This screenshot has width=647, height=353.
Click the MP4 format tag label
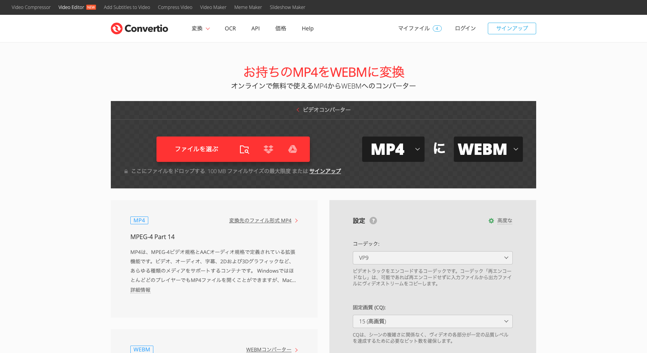click(x=139, y=220)
